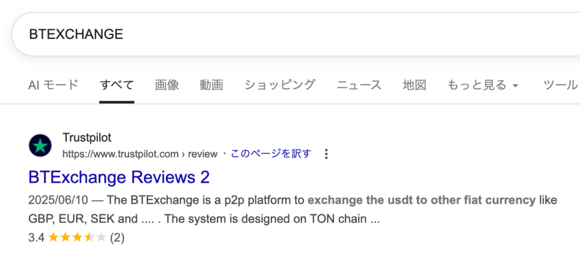Open the ツール search tools

coord(560,85)
